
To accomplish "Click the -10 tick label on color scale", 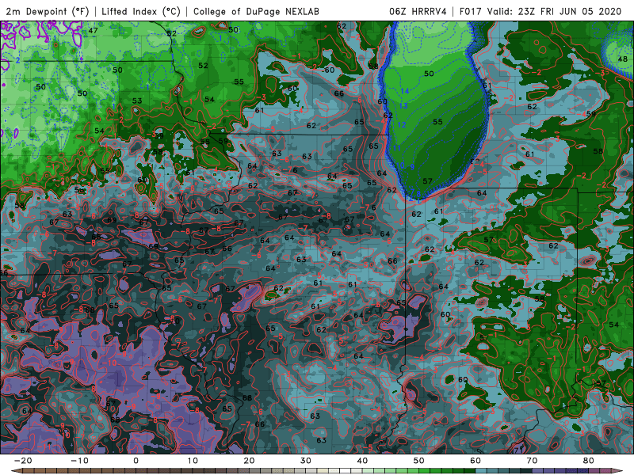I will point(79,461).
